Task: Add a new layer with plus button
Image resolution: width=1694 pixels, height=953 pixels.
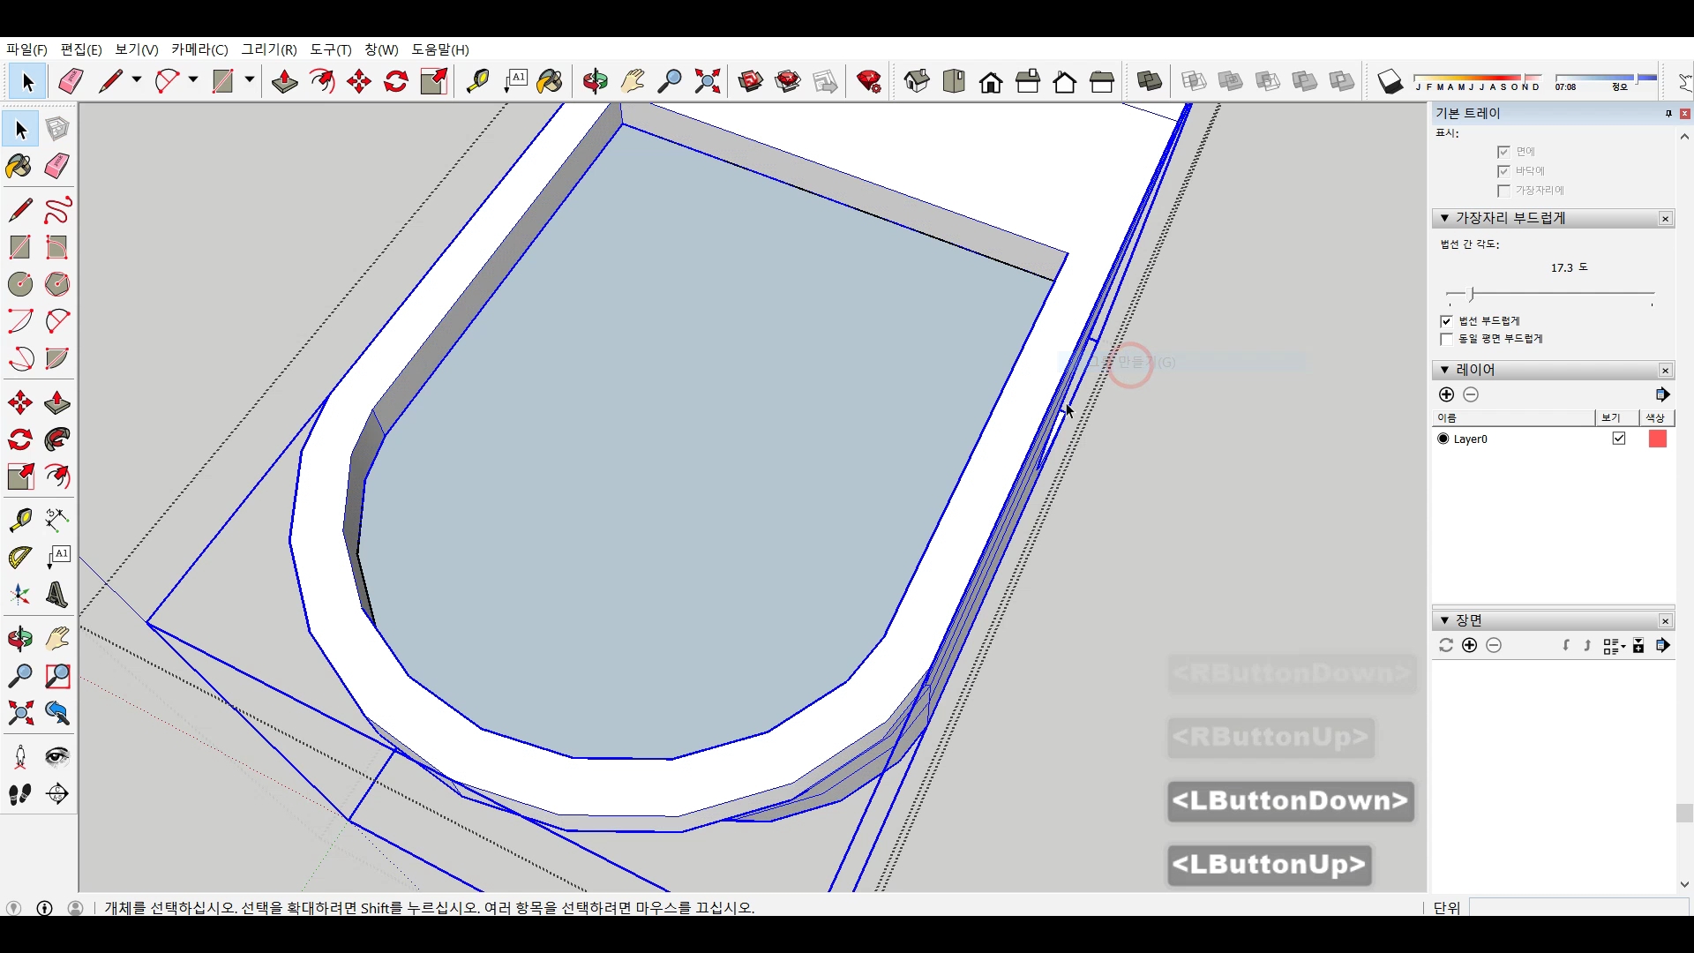Action: coord(1446,394)
